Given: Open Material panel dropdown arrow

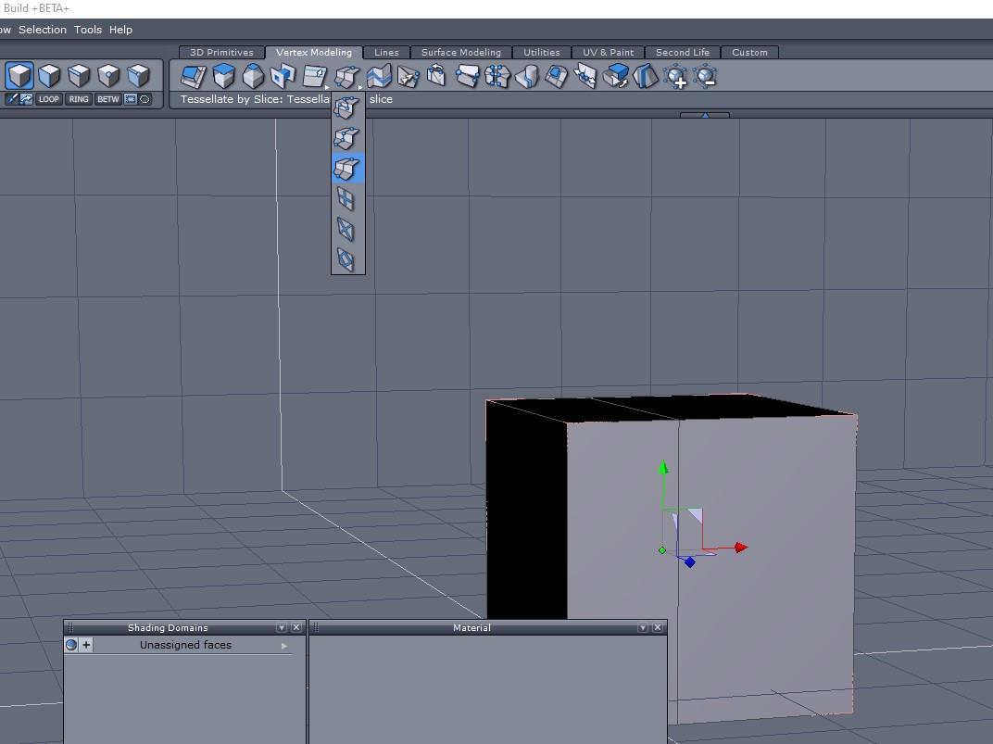Looking at the screenshot, I should pyautogui.click(x=643, y=627).
